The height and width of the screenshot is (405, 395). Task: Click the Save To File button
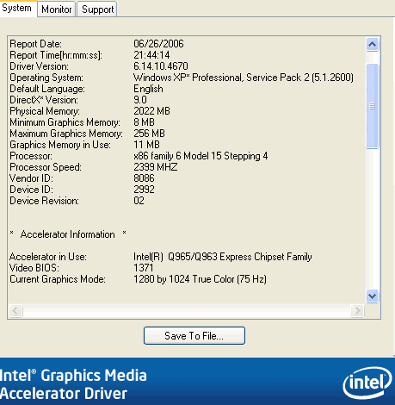[194, 335]
